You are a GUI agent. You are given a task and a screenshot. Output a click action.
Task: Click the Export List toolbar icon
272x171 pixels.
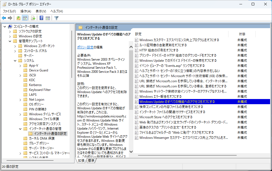pyautogui.click(x=33, y=18)
